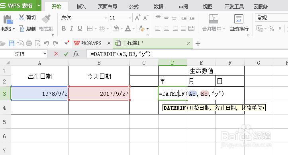Add a new document tab with plus
288x155 pixels.
point(198,43)
